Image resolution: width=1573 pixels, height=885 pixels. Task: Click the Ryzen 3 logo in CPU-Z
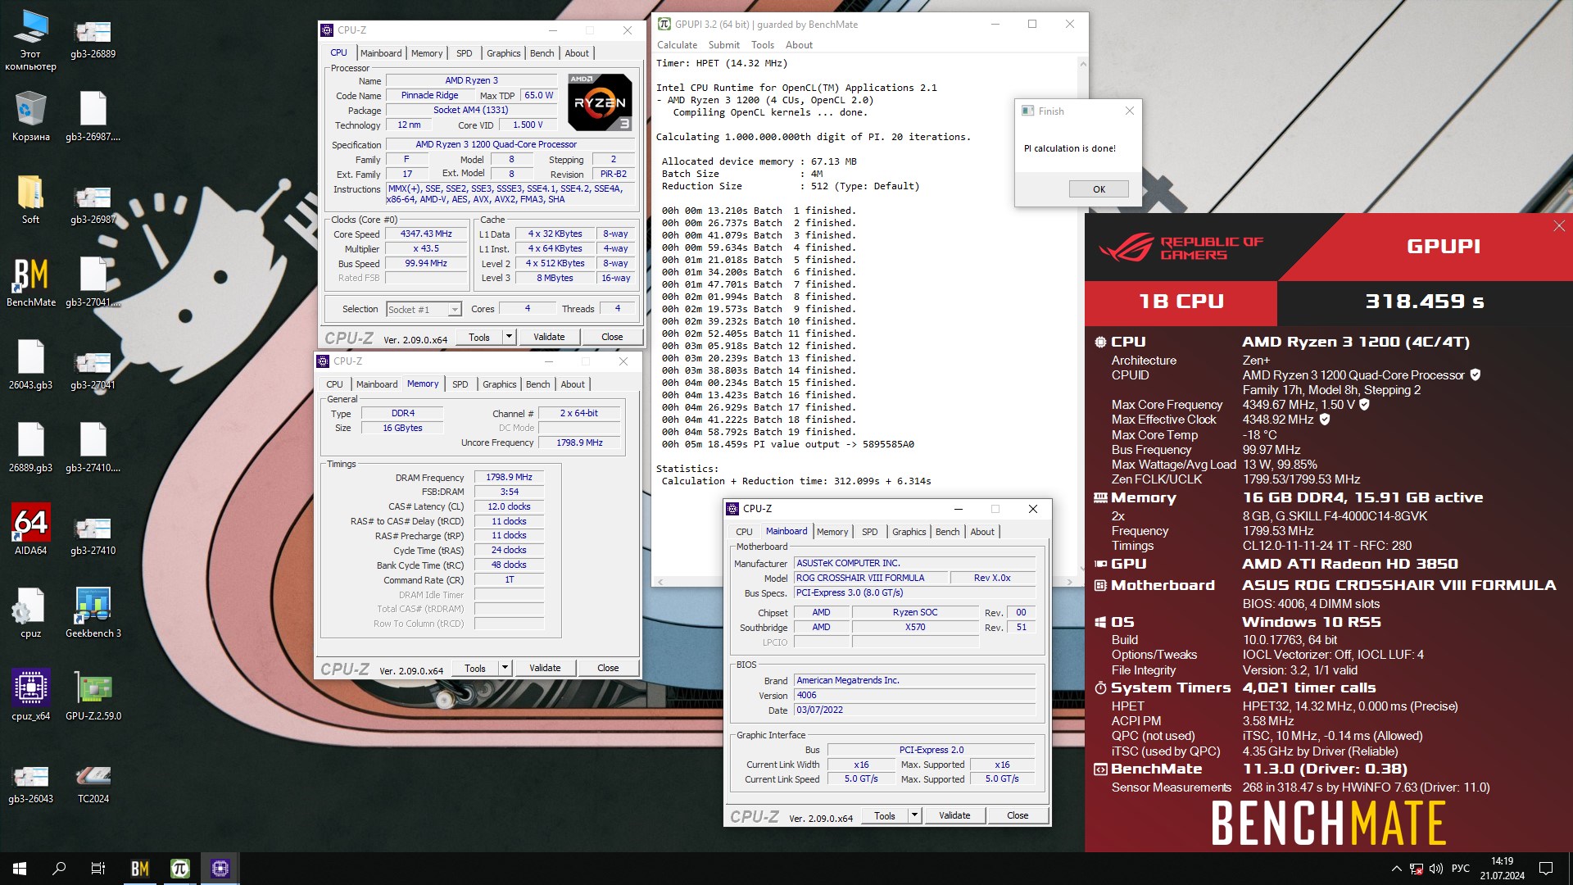(601, 102)
